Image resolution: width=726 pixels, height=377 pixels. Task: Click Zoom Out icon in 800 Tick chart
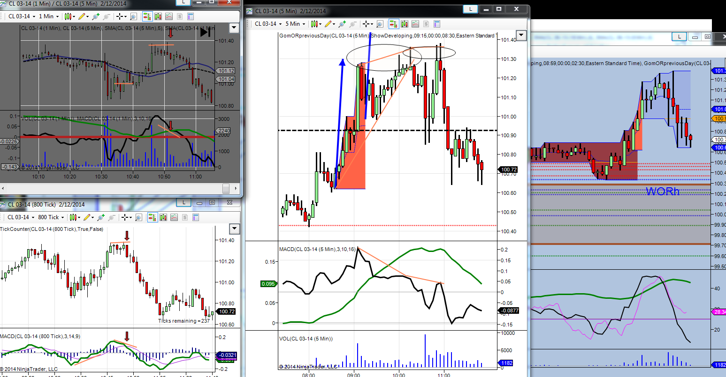(112, 217)
